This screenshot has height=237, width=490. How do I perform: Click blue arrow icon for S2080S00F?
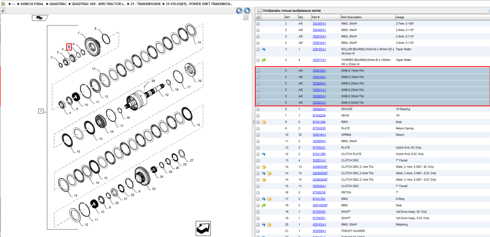click(264, 173)
